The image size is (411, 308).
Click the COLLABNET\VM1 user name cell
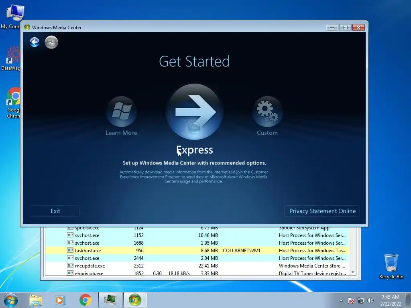pyautogui.click(x=242, y=251)
